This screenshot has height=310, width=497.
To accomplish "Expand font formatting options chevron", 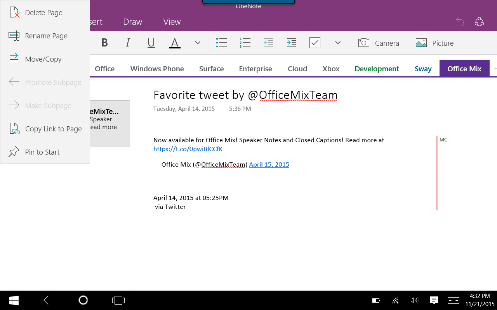I will [x=198, y=43].
